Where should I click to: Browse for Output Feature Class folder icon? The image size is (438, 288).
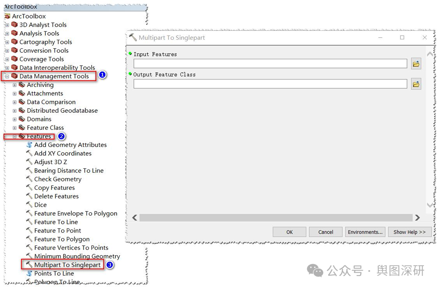(416, 84)
